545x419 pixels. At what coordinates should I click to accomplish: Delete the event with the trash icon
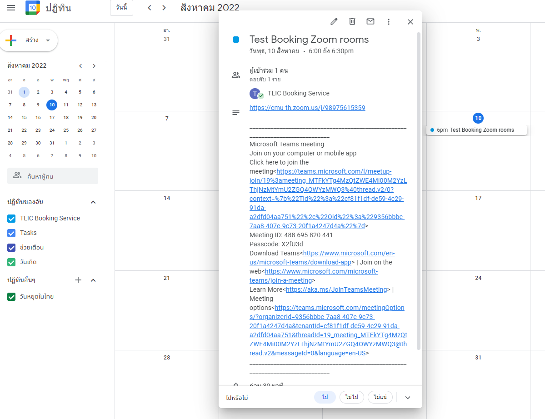point(352,21)
